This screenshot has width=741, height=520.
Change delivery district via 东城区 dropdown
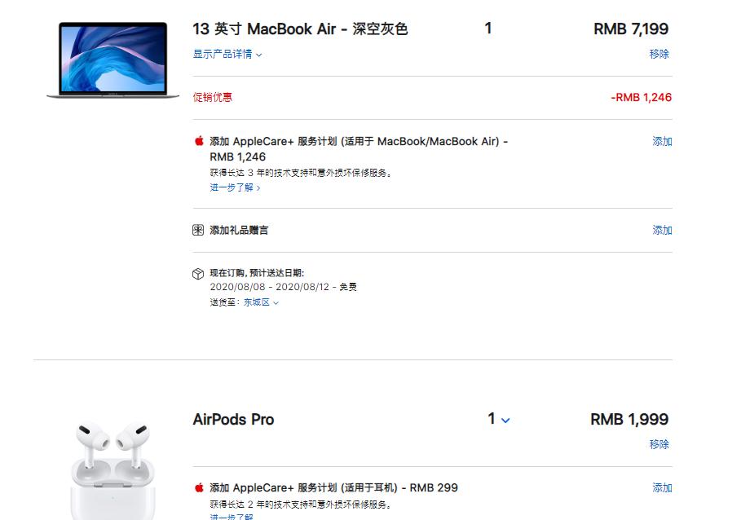[258, 302]
